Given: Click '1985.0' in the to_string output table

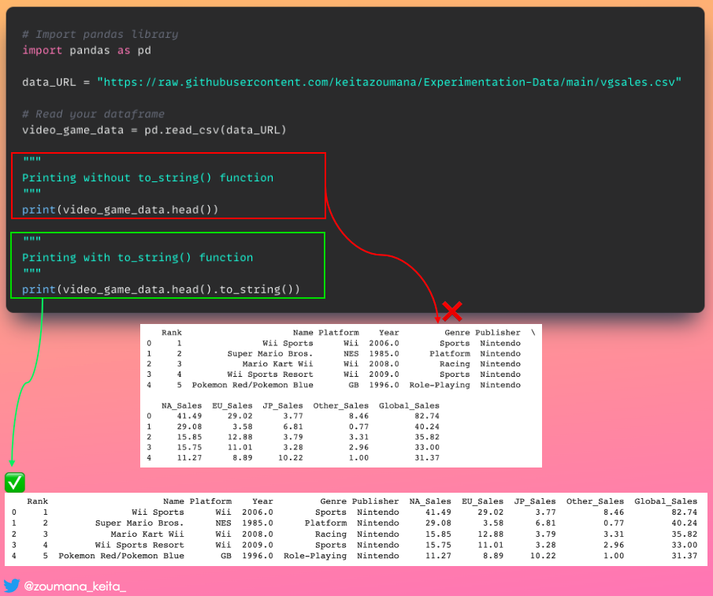Looking at the screenshot, I should [x=258, y=523].
